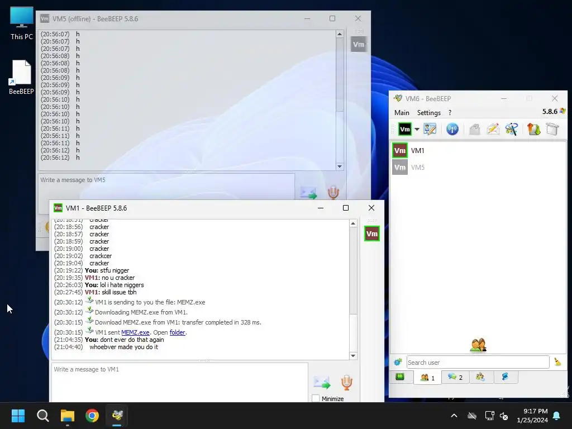Open the status dropdown arrow beside Vm avatar
572x429 pixels.
pyautogui.click(x=417, y=129)
